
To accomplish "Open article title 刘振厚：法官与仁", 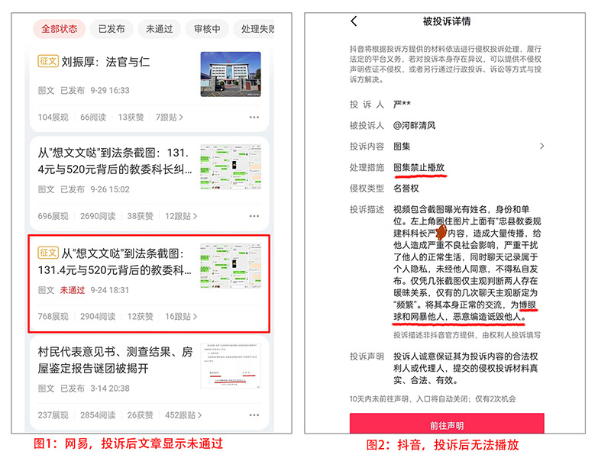I will 105,62.
